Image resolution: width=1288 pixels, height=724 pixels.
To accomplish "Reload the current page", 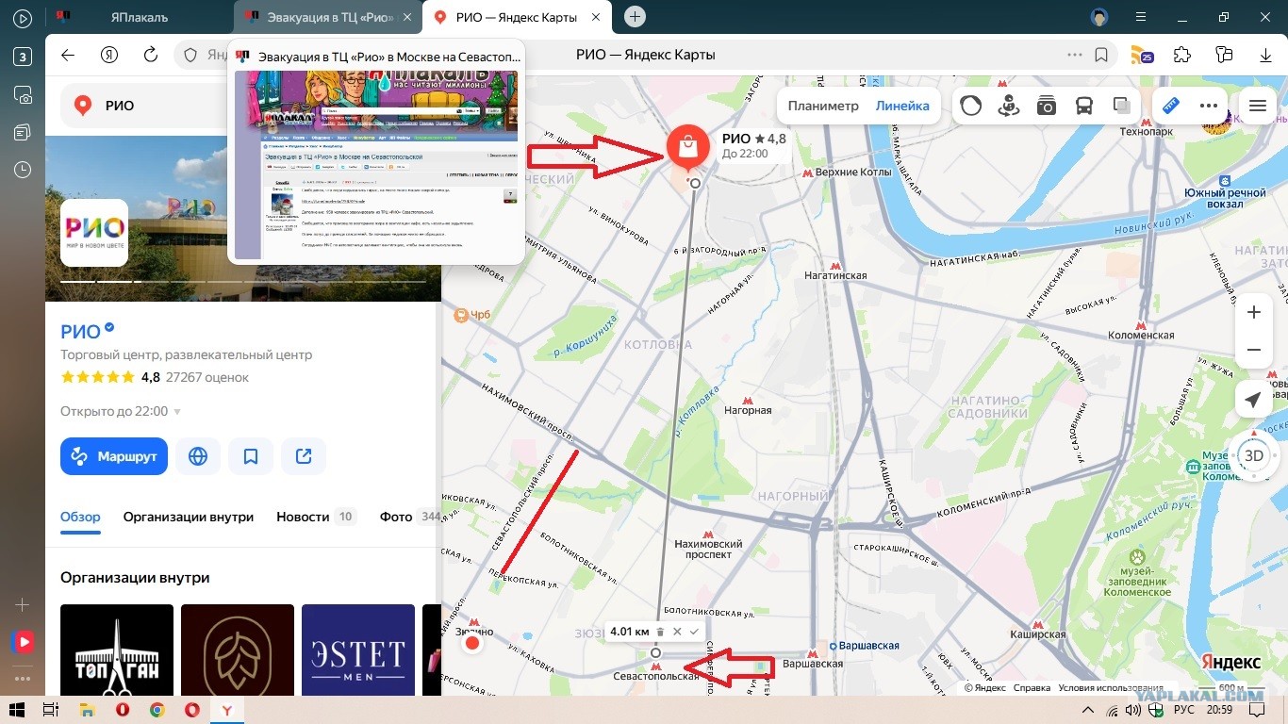I will [150, 55].
